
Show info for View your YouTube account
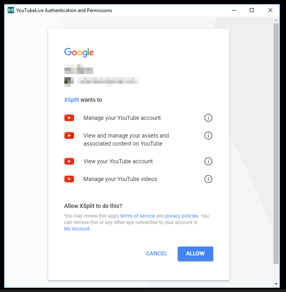click(208, 161)
